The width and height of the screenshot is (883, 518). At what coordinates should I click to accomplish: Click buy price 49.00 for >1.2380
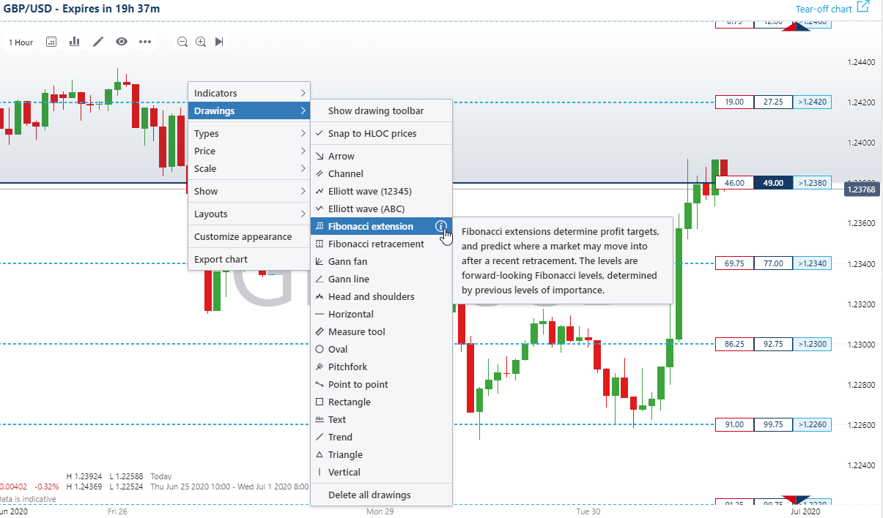(773, 183)
